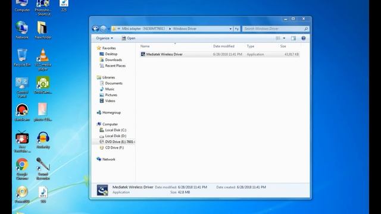
Task: Open recent pages arrow beside Forward button
Action: coord(108,29)
